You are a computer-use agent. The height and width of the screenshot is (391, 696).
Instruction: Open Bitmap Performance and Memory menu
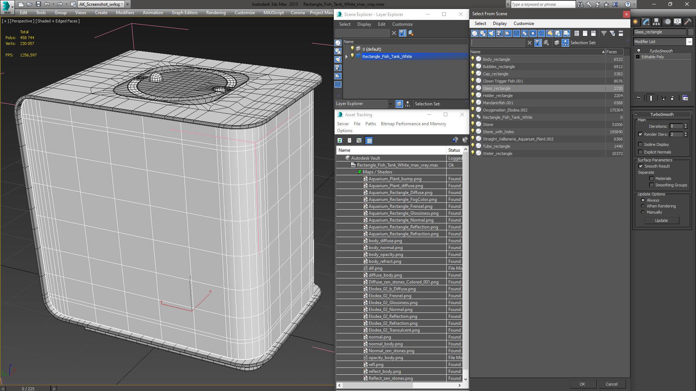click(x=413, y=124)
